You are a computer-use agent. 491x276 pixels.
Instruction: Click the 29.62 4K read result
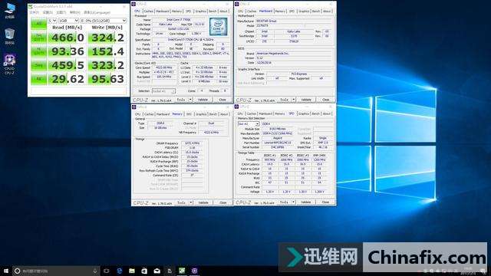(67, 79)
